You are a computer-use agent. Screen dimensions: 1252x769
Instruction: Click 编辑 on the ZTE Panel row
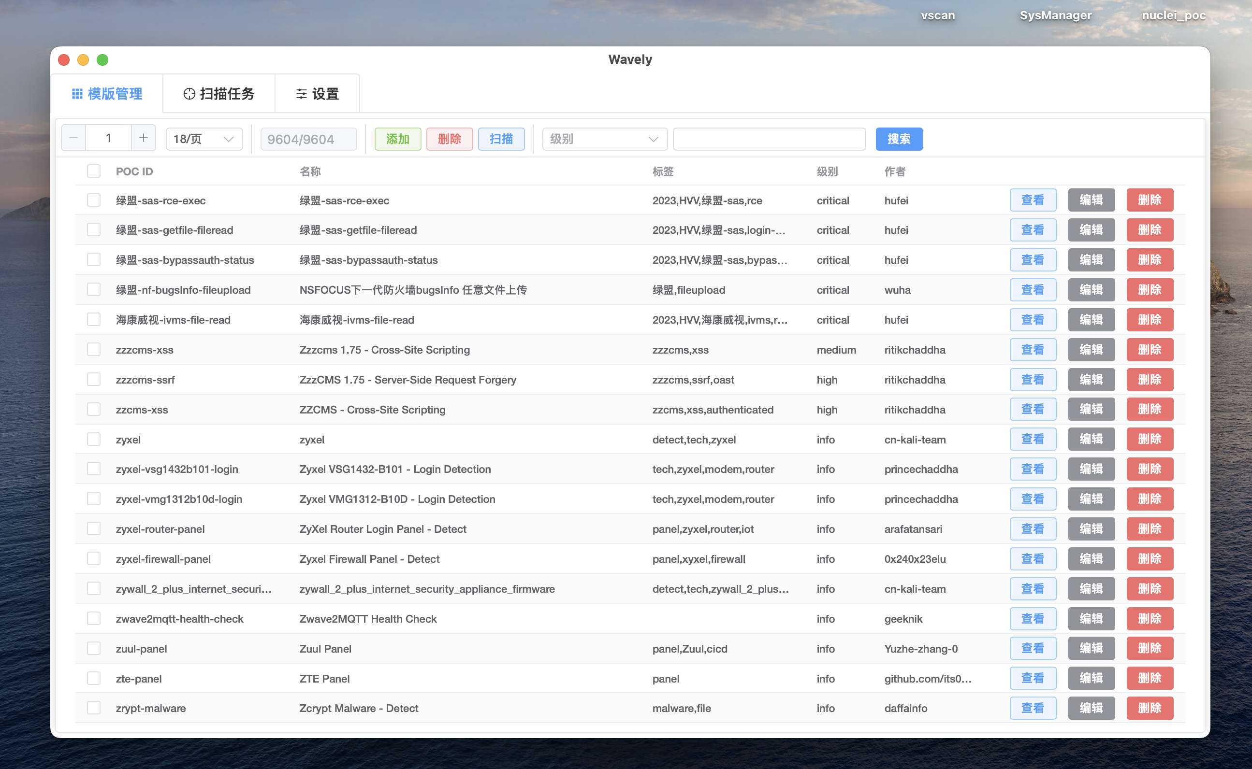coord(1091,678)
